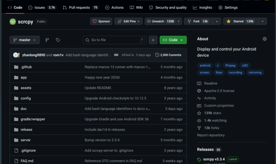Click the android topic tag
The height and width of the screenshot is (164, 276).
[x=205, y=65]
